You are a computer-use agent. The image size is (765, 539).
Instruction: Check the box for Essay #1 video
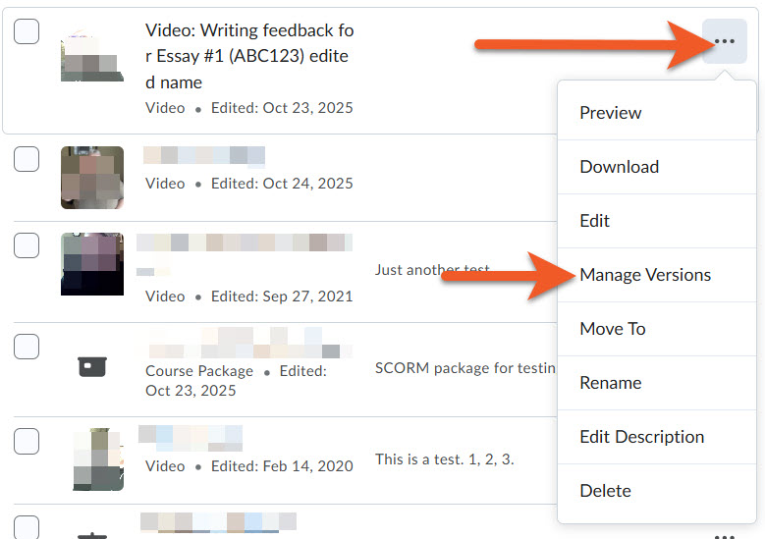click(27, 31)
